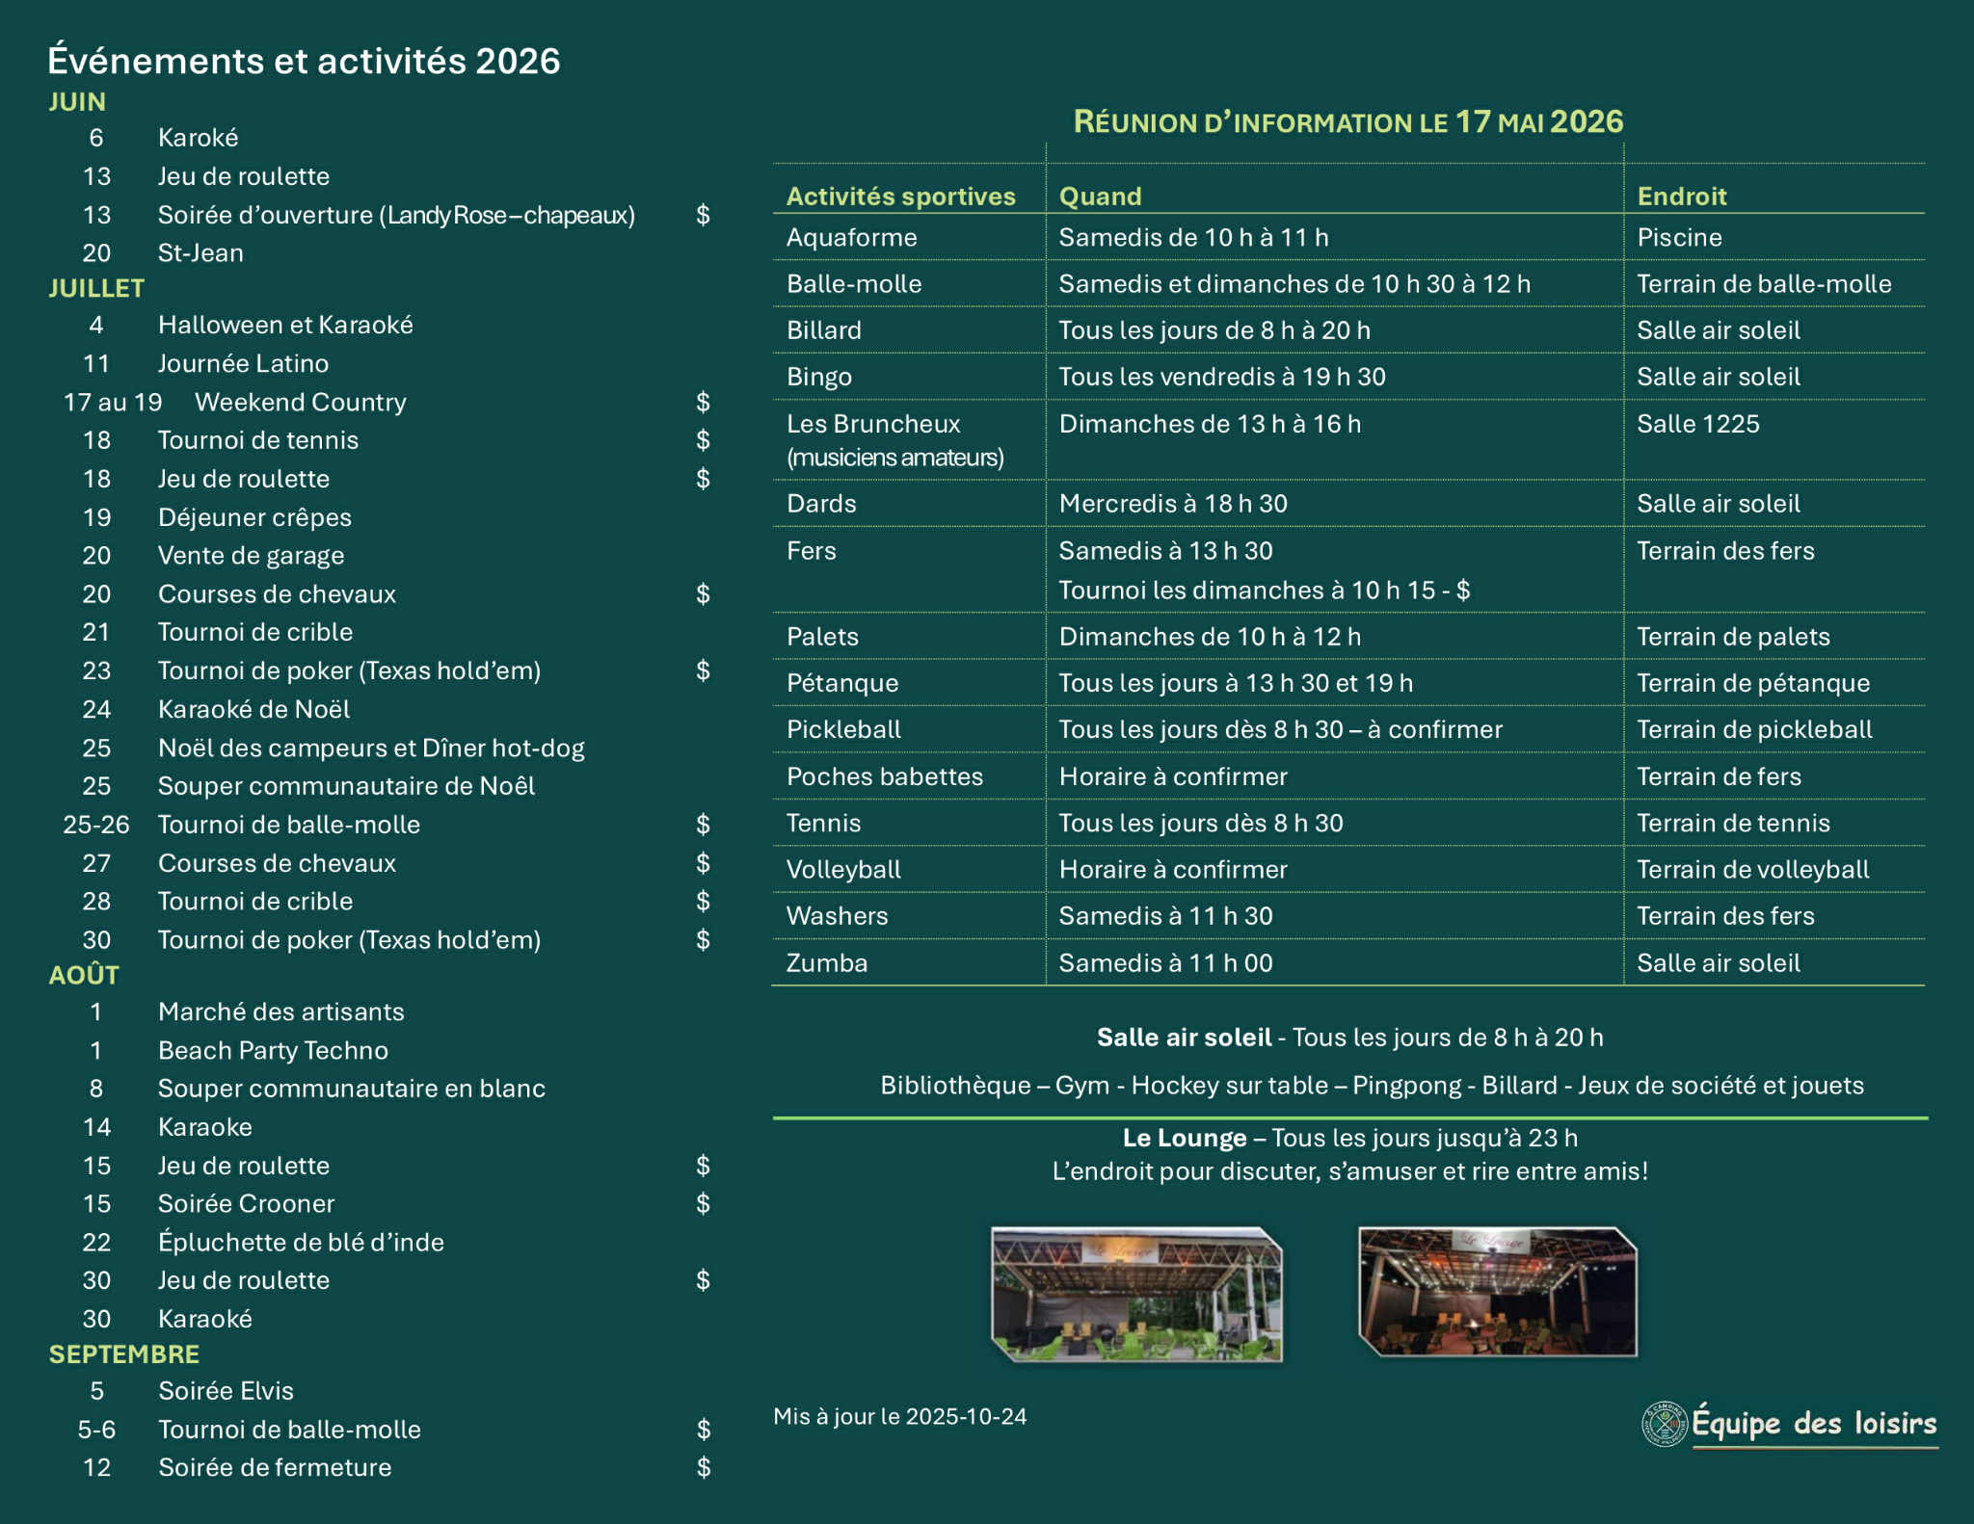Click the dollar sign beside Weekend Country
The height and width of the screenshot is (1524, 1974).
pyautogui.click(x=703, y=402)
